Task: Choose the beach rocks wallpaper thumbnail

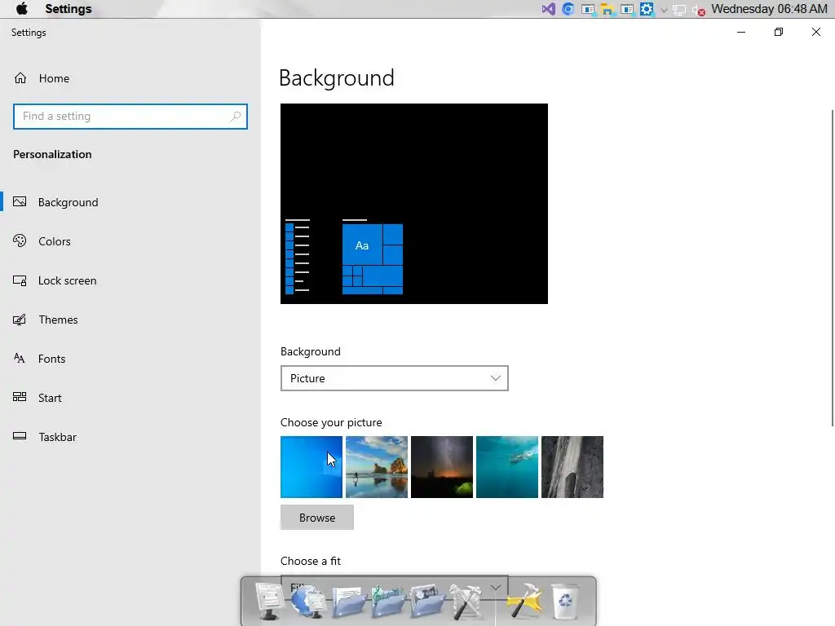Action: coord(377,467)
